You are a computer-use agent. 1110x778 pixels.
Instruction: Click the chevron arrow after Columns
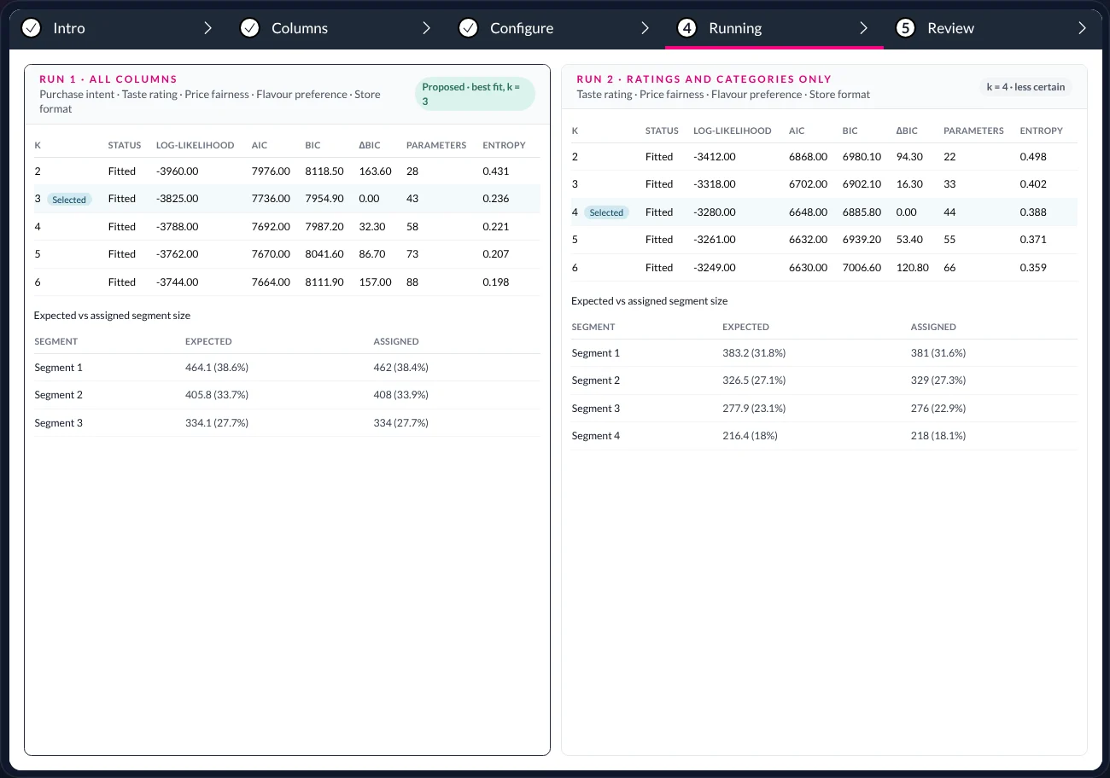pos(427,28)
